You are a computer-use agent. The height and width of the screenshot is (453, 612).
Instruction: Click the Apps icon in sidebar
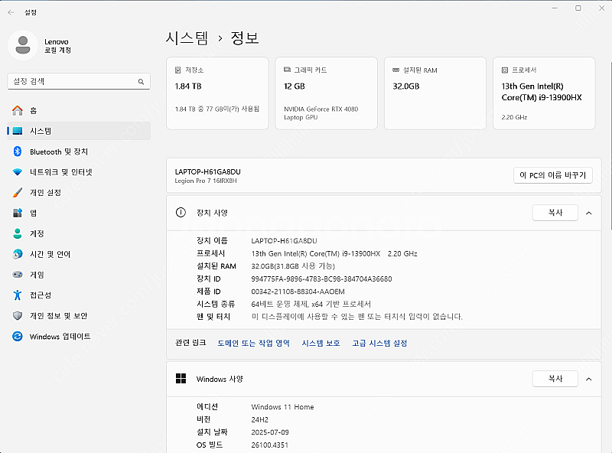pos(18,213)
